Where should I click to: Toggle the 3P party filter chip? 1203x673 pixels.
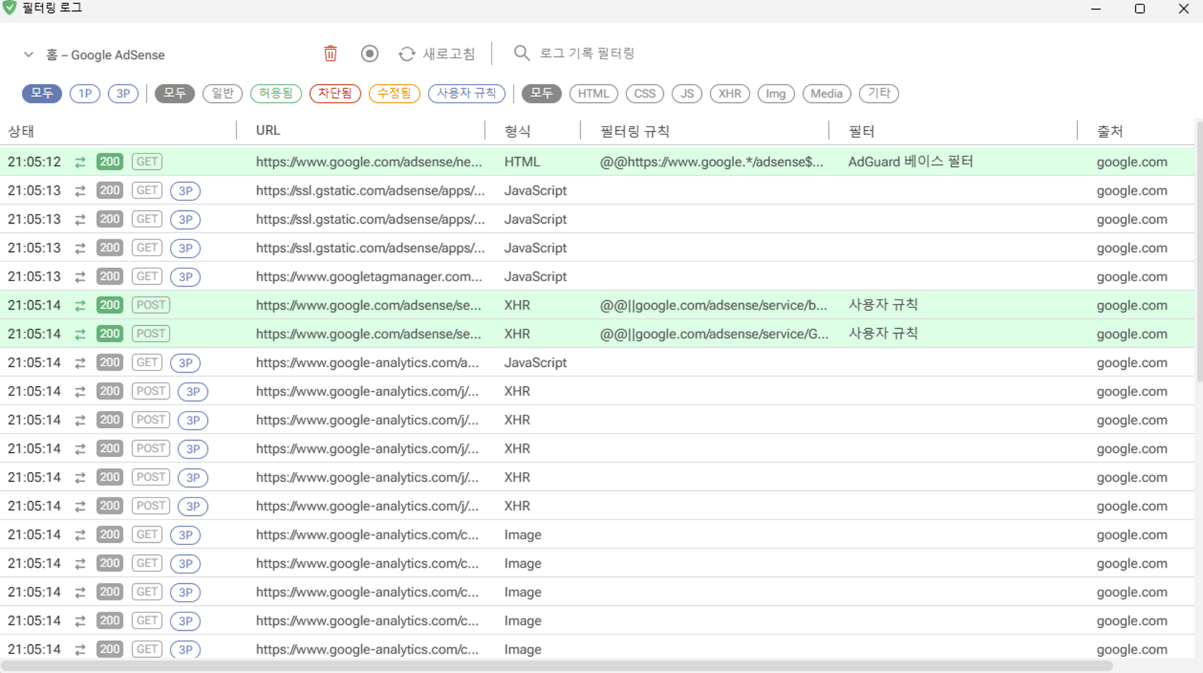123,94
